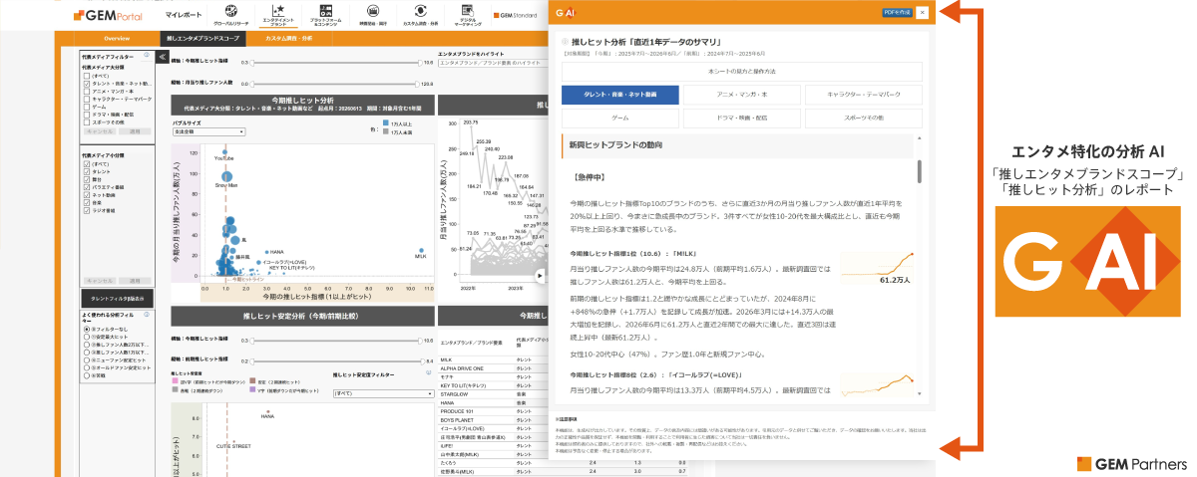The height and width of the screenshot is (477, 1197).
Task: Open the バブルサイズ dropdown
Action: (x=208, y=131)
